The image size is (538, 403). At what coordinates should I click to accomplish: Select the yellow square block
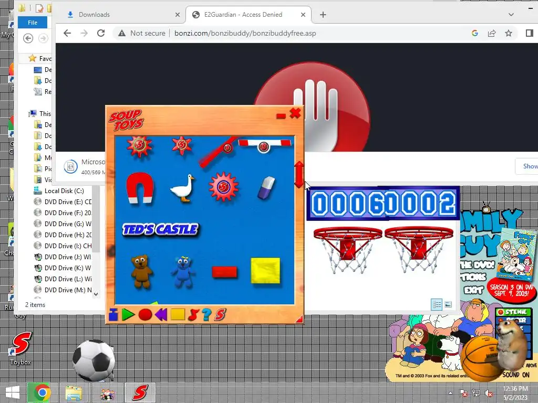coord(265,271)
